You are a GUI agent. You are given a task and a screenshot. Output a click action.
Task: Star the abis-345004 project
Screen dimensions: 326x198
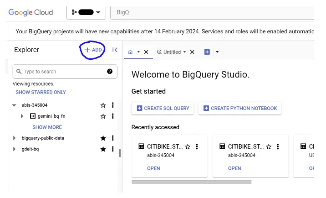[103, 105]
